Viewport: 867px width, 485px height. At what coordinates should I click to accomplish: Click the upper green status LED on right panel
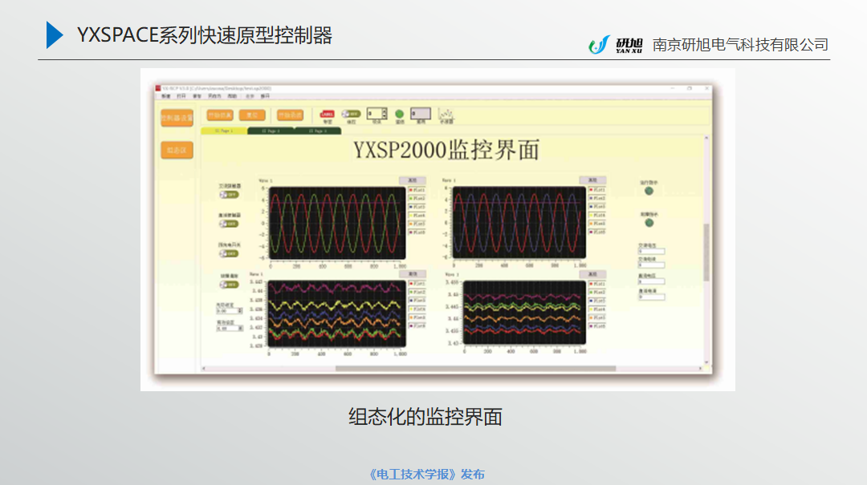click(x=649, y=191)
